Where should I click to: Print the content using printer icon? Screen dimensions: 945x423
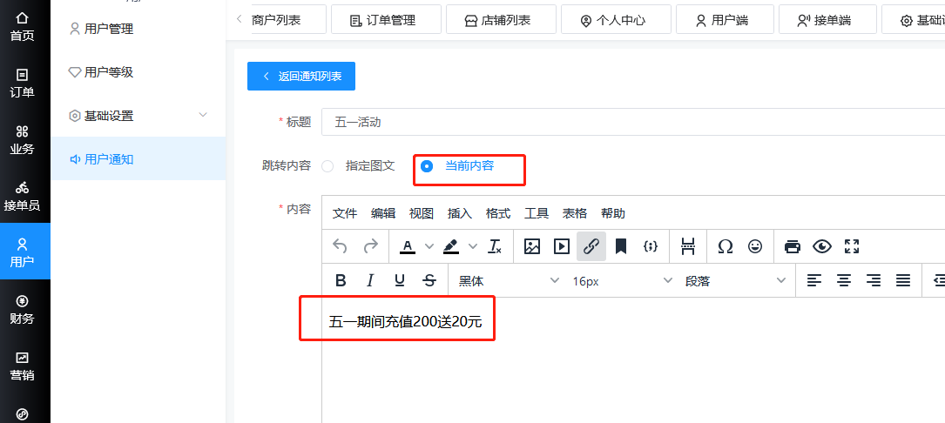[x=793, y=245]
